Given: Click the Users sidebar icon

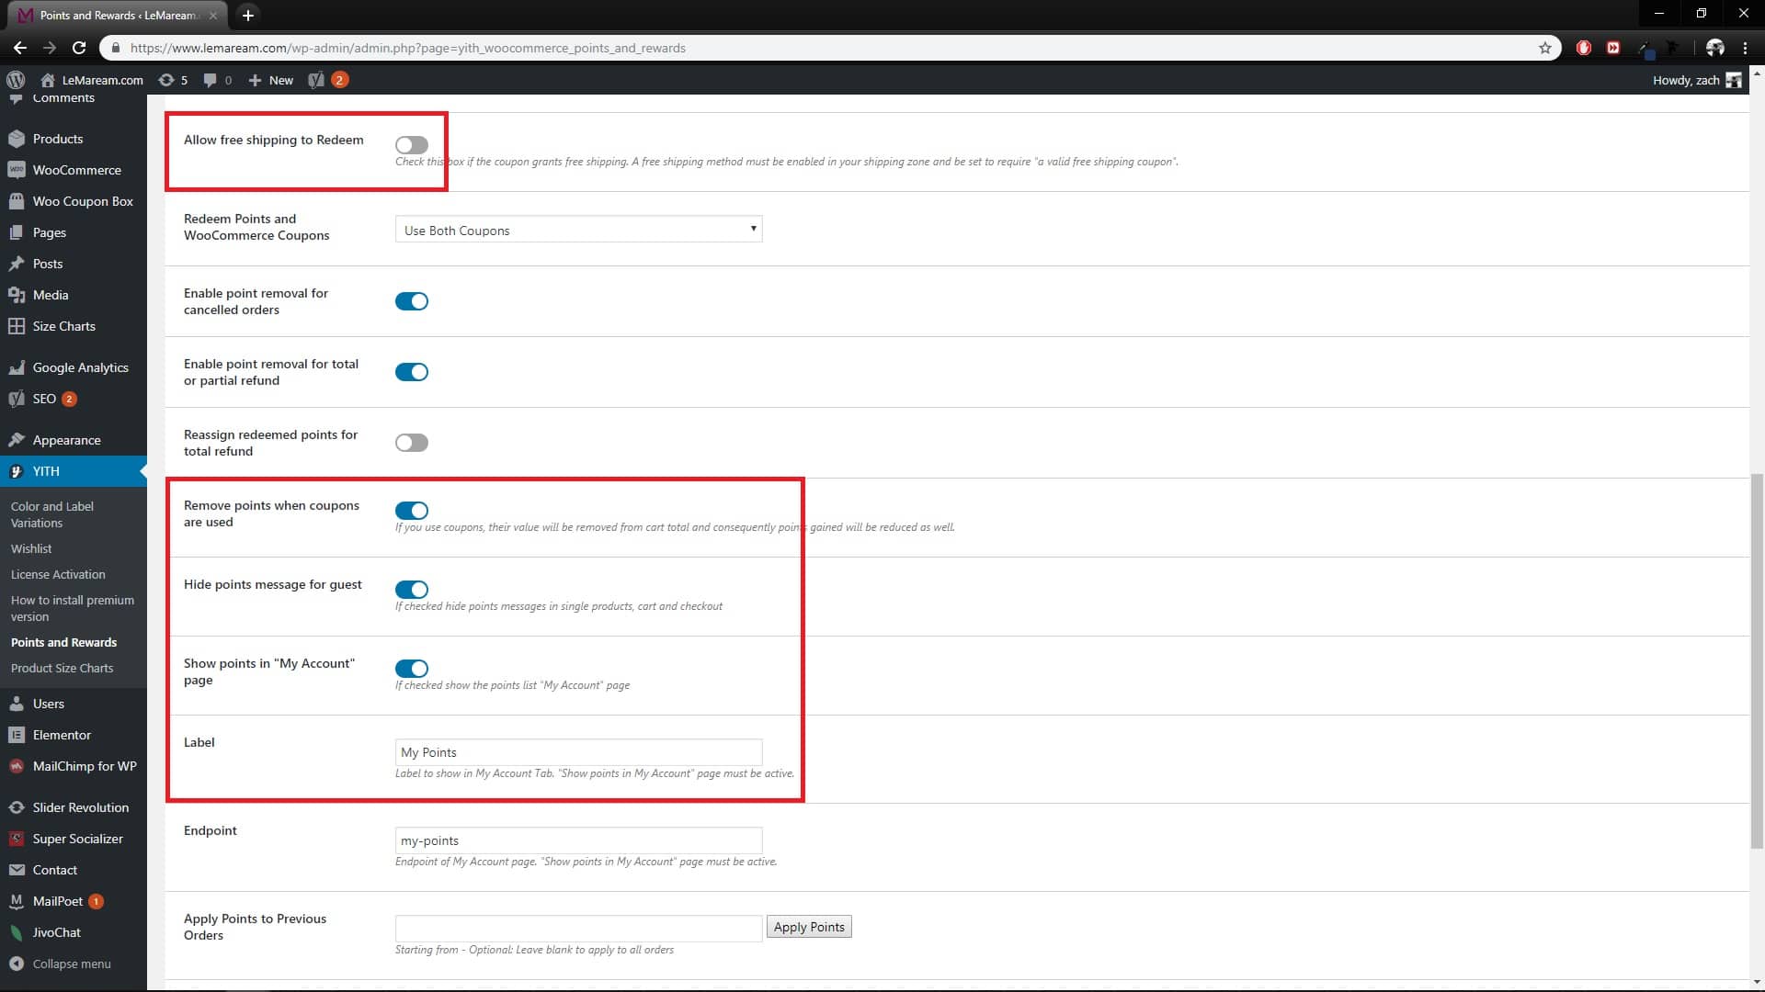Looking at the screenshot, I should 17,704.
